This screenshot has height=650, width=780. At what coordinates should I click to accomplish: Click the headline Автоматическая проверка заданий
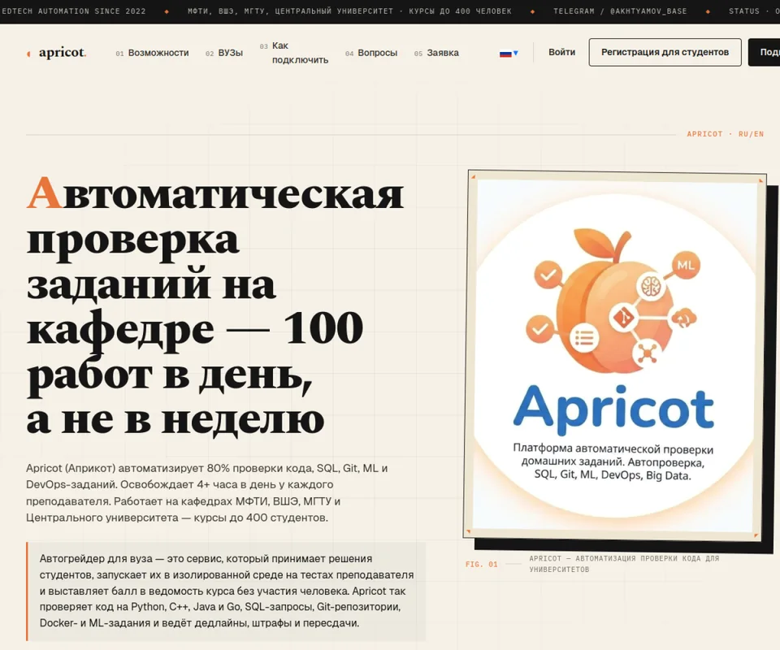click(x=214, y=305)
